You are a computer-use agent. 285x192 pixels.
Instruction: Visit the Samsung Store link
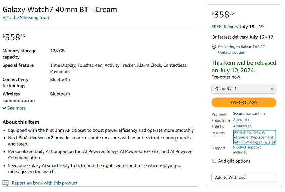click(26, 18)
